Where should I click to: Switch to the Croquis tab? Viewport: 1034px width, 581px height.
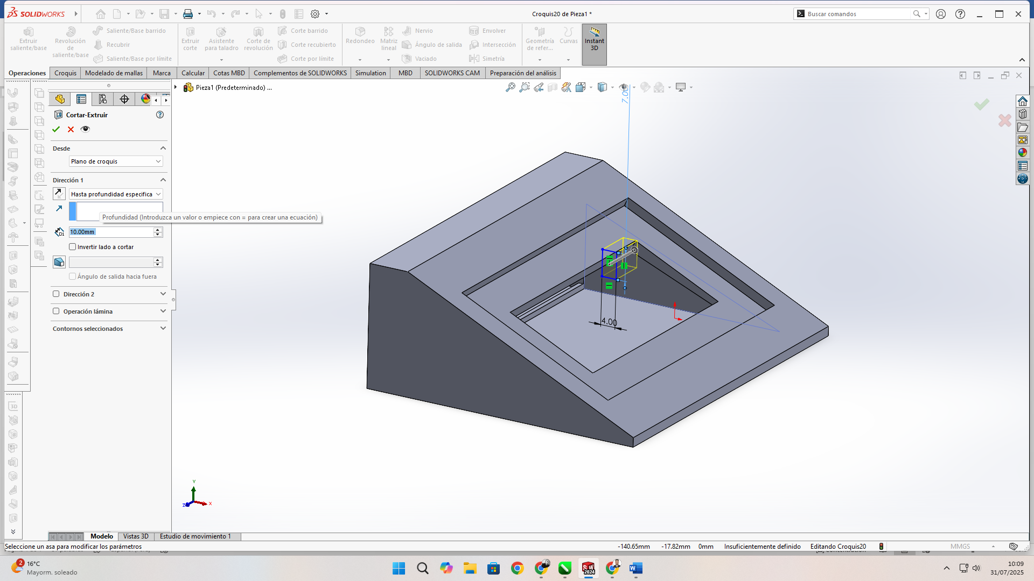pyautogui.click(x=65, y=73)
